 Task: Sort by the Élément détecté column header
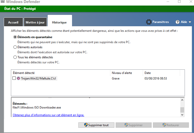pyautogui.click(x=61, y=73)
